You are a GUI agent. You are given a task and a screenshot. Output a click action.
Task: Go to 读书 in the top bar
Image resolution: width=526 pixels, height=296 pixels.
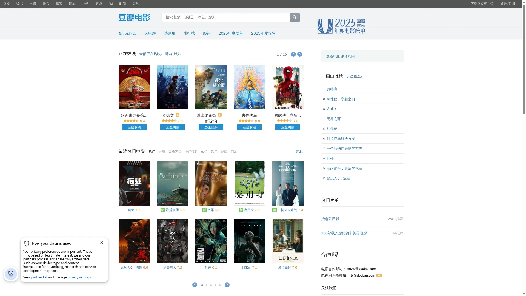(20, 4)
